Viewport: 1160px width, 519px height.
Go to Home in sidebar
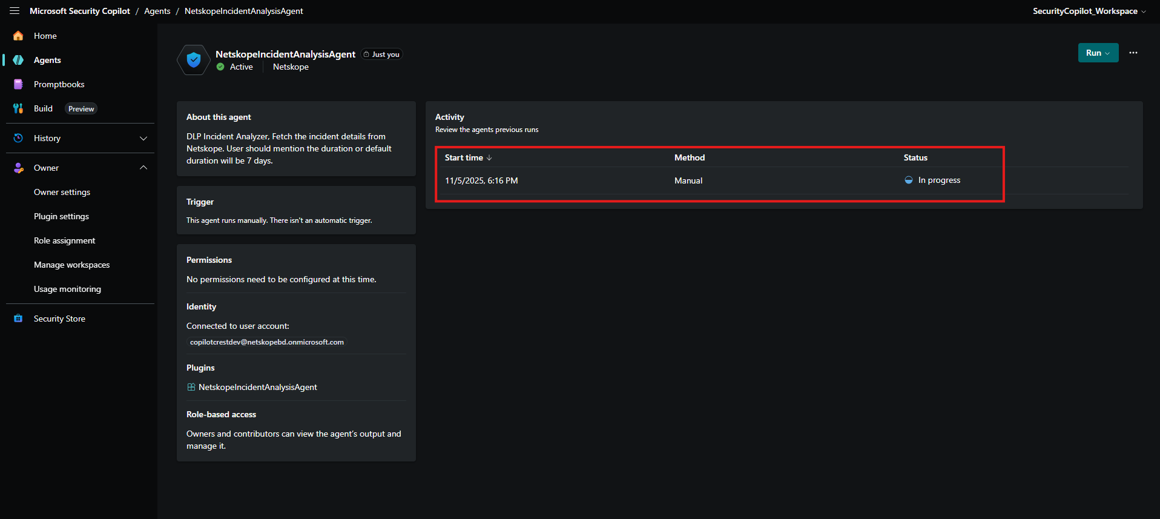(45, 36)
